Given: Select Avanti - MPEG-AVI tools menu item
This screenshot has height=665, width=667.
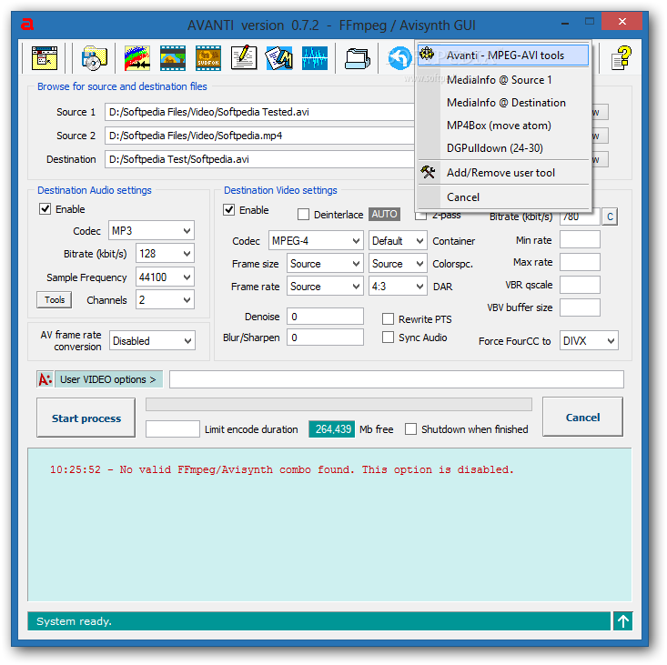Looking at the screenshot, I should (x=503, y=55).
